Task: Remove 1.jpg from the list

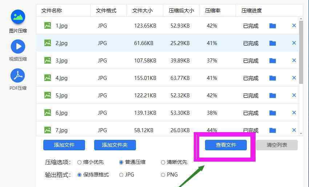Action: pyautogui.click(x=294, y=25)
